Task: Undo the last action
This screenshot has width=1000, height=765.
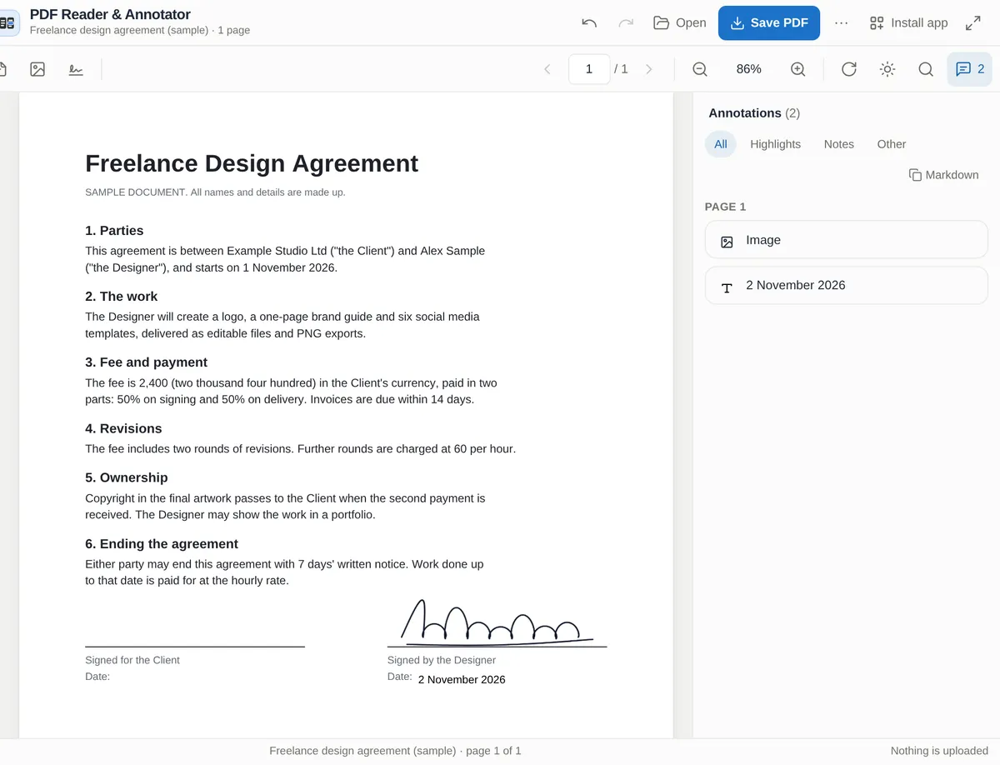Action: coord(589,22)
